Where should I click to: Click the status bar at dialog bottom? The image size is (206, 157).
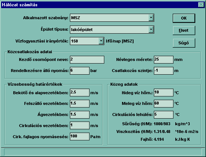point(103,152)
